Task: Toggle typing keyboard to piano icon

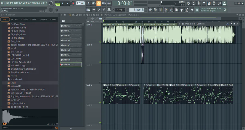Action: coord(88,10)
